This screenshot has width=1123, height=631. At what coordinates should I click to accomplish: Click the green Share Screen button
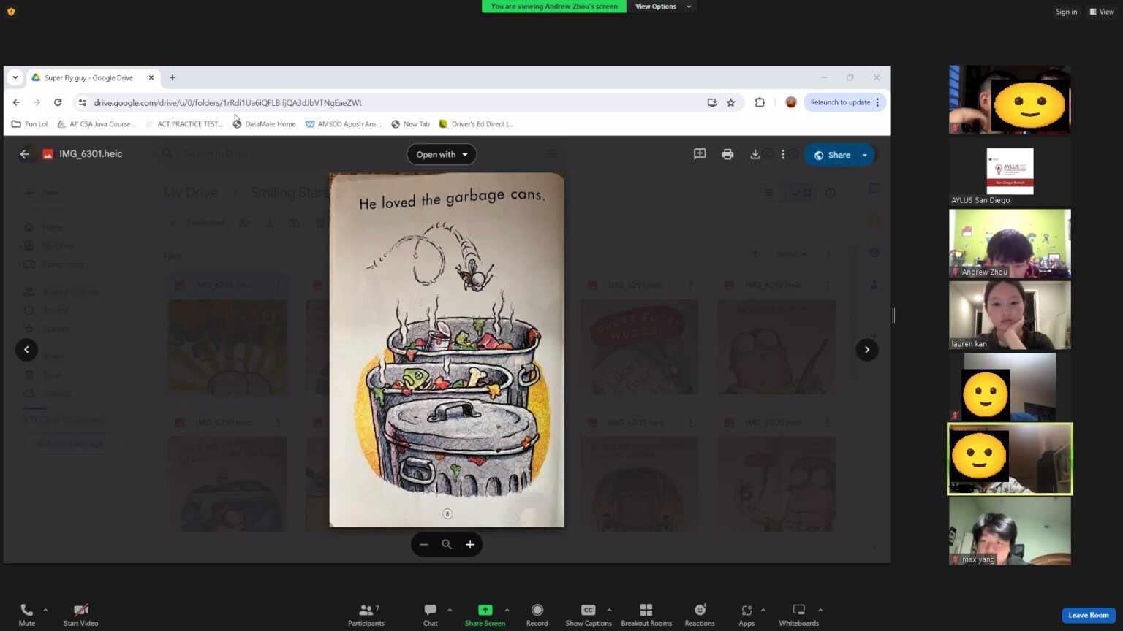[485, 614]
